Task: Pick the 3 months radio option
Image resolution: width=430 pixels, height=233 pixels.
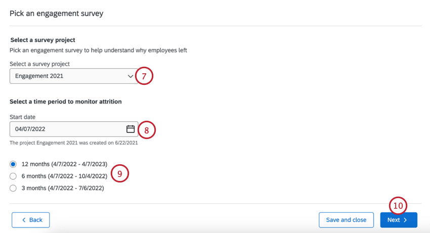Action: pyautogui.click(x=13, y=189)
